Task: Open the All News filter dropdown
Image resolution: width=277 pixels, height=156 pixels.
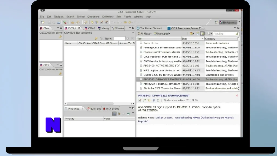Action: [x=145, y=34]
